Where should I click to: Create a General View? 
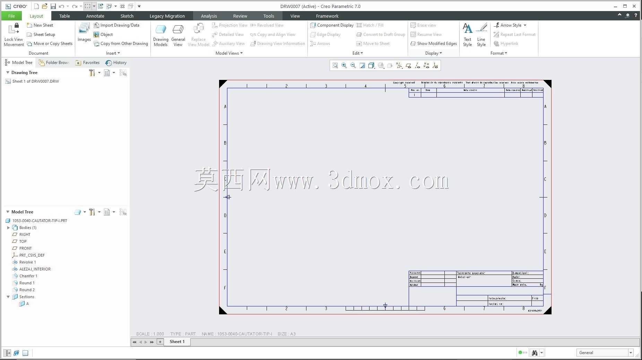point(178,35)
